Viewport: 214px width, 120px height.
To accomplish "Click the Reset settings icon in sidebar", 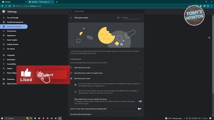I will click(4, 73).
